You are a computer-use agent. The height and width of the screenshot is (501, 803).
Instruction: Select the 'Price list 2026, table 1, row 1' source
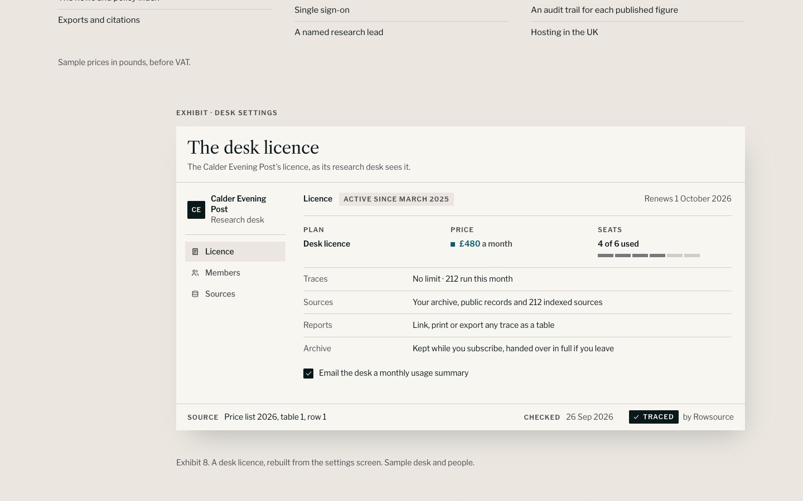pyautogui.click(x=275, y=417)
